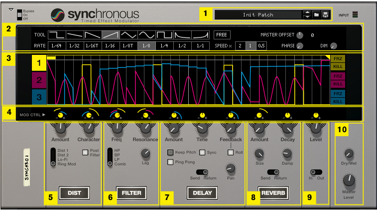Toggle the Keep Pitch checkbox
This screenshot has width=377, height=210.
[x=170, y=152]
